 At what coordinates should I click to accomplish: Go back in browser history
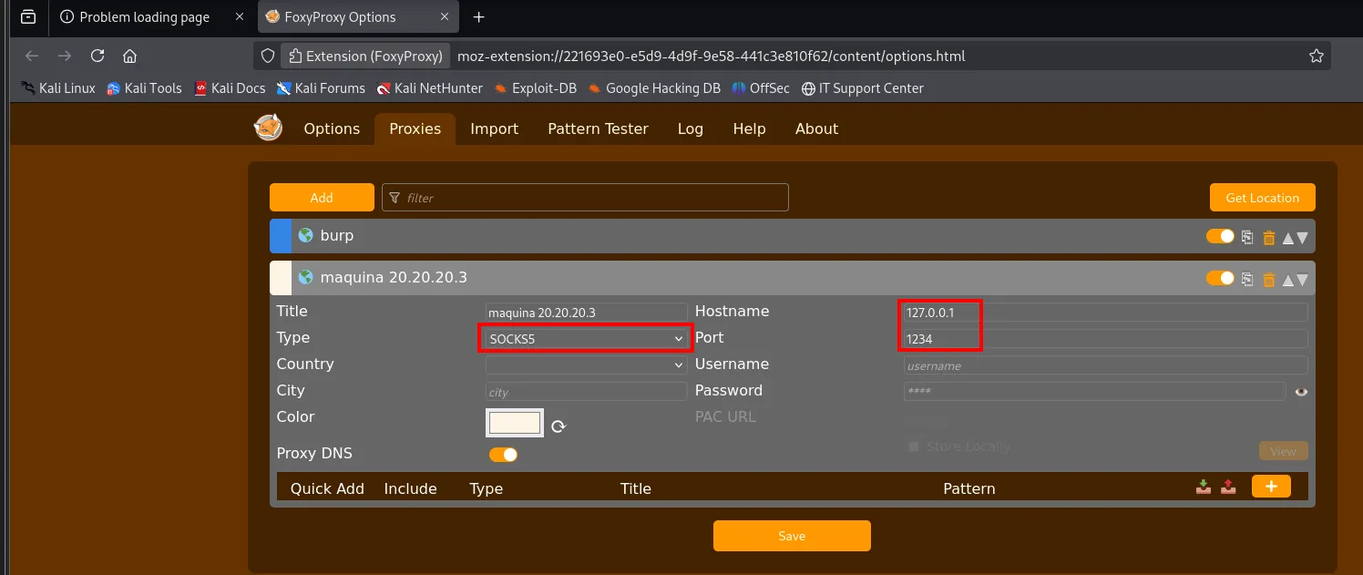(32, 56)
